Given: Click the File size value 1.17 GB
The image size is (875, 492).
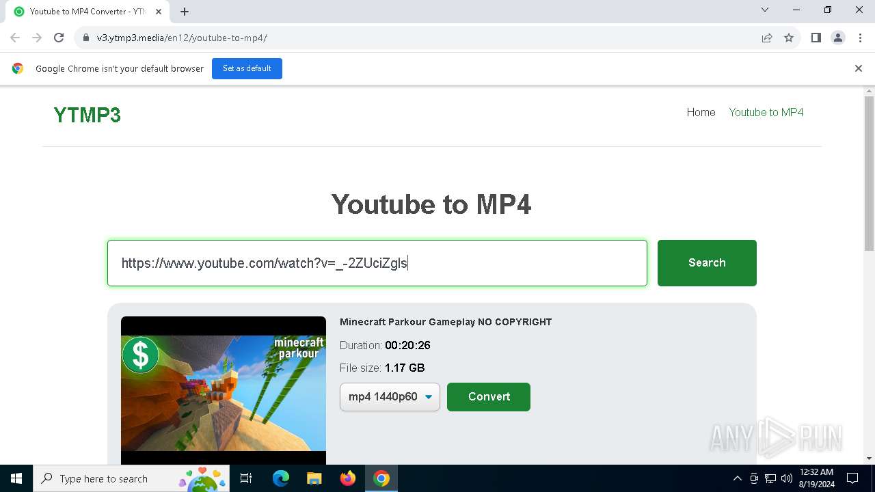Looking at the screenshot, I should pyautogui.click(x=405, y=368).
